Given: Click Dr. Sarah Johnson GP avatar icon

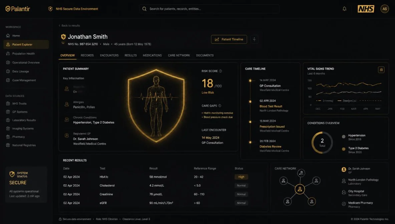Looking at the screenshot, I should pyautogui.click(x=344, y=169).
